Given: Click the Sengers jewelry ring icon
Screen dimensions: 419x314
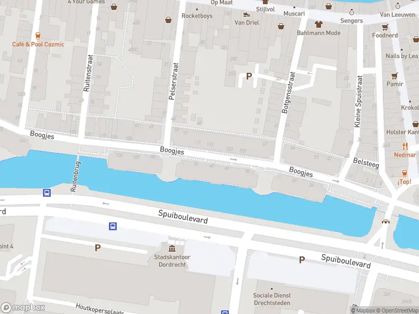Looking at the screenshot, I should (x=351, y=12).
